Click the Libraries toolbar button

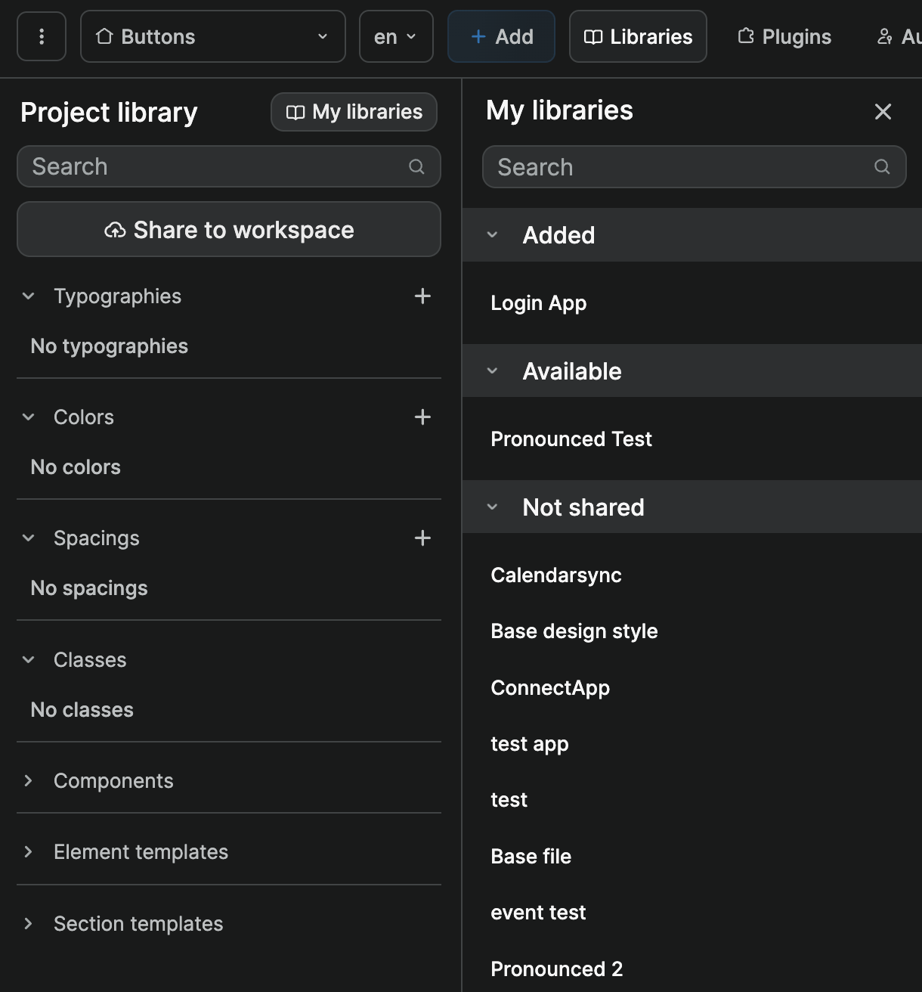tap(638, 36)
